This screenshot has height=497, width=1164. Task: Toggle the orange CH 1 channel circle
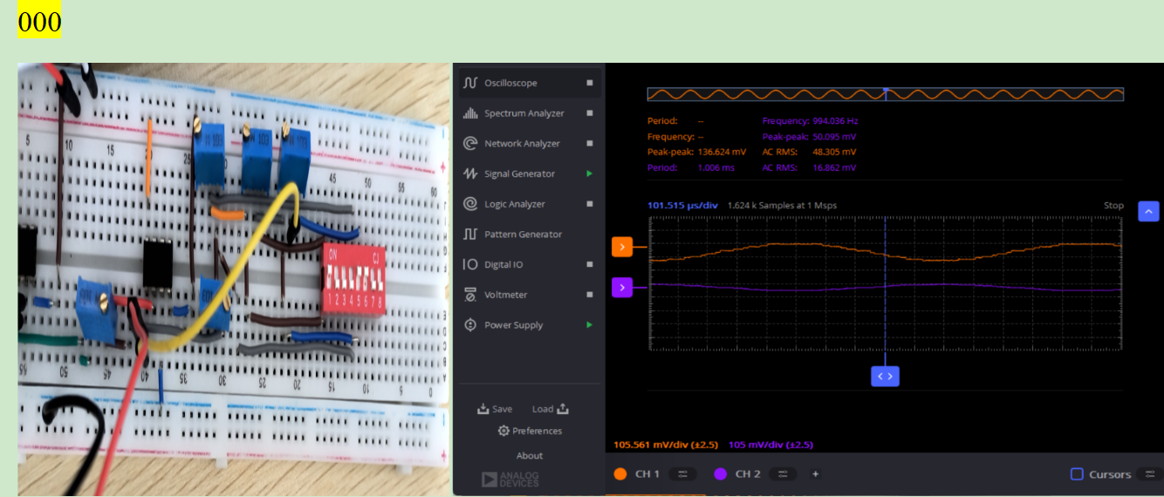[620, 474]
